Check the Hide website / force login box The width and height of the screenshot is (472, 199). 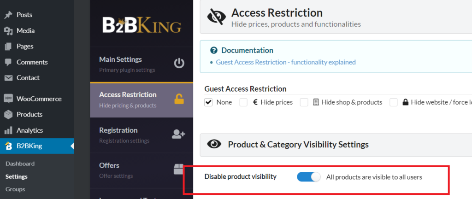click(394, 102)
